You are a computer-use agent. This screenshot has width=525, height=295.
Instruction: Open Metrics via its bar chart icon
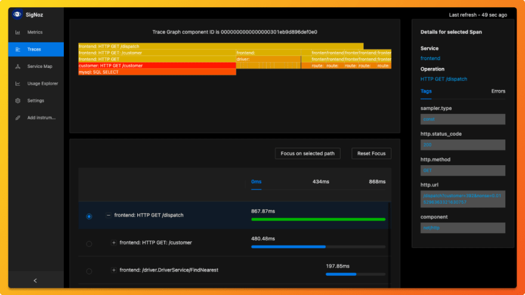click(x=18, y=32)
